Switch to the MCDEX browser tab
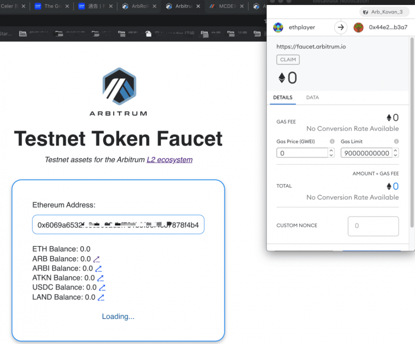Viewport: 415px width, 344px height. [x=227, y=6]
